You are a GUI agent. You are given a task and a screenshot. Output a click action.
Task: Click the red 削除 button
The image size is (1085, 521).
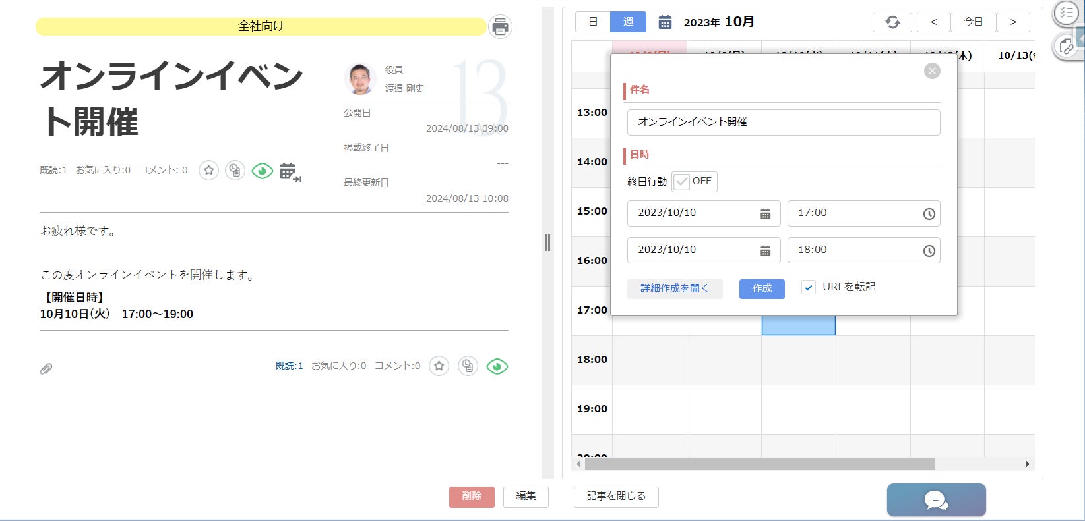(x=472, y=497)
